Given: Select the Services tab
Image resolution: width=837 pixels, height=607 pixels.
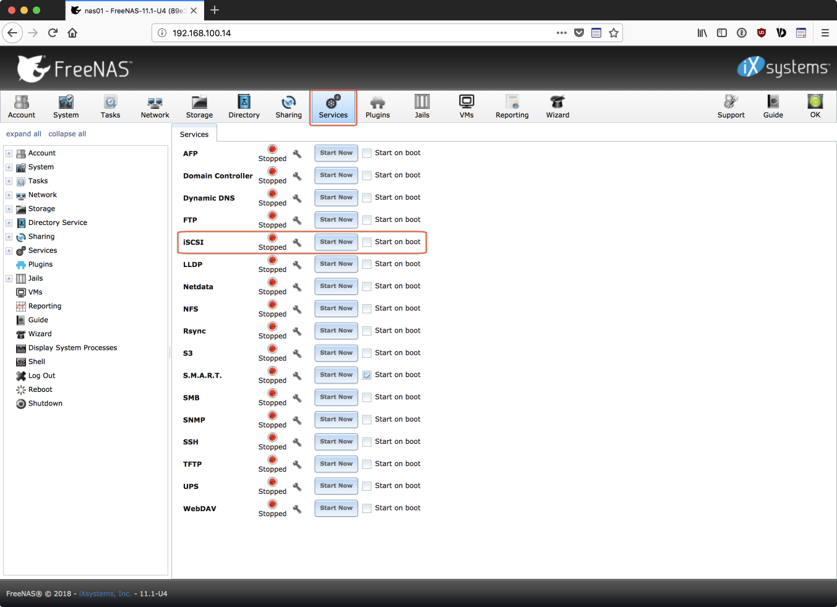Looking at the screenshot, I should [x=194, y=134].
